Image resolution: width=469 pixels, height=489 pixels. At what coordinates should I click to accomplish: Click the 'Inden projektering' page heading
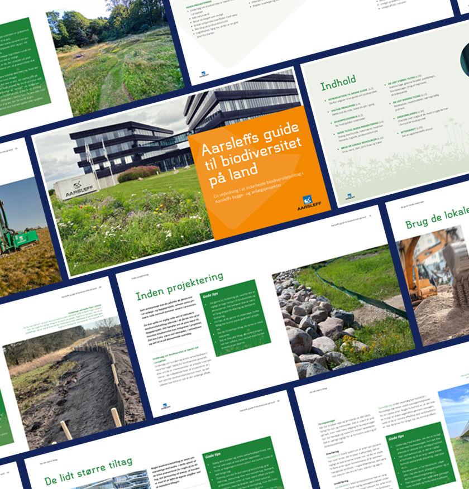(x=180, y=286)
